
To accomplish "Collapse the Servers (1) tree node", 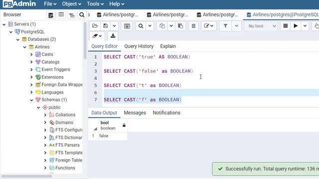I will pos(4,24).
